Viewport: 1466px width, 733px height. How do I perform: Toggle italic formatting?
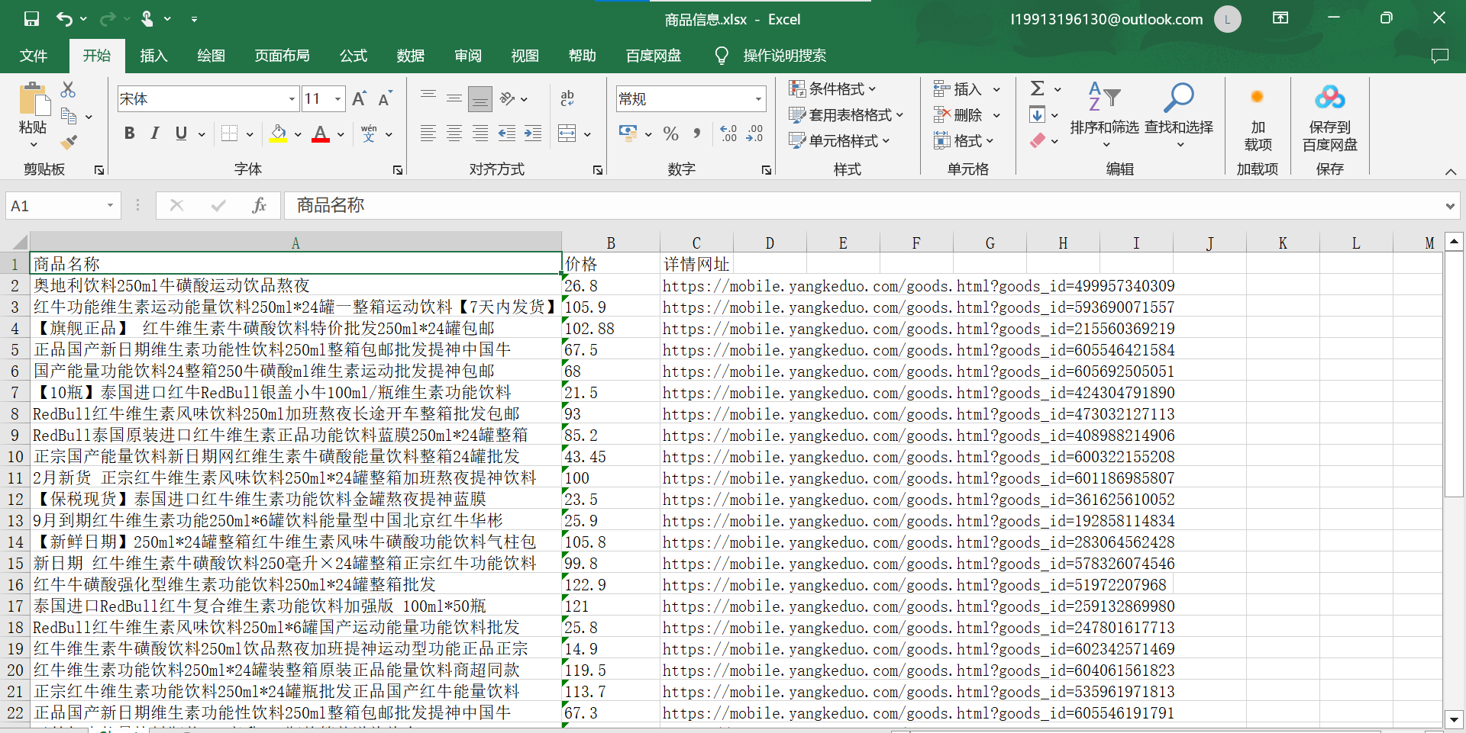[x=155, y=133]
